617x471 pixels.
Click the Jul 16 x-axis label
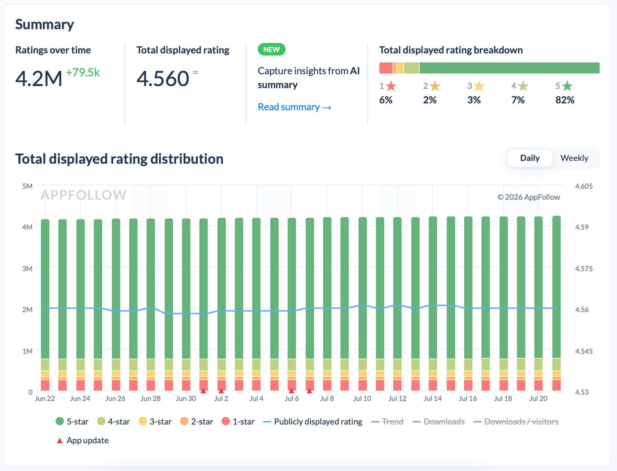point(468,398)
